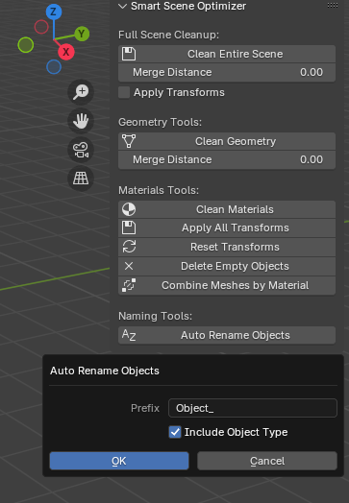
Task: Click the Clean Materials button
Action: (x=227, y=209)
